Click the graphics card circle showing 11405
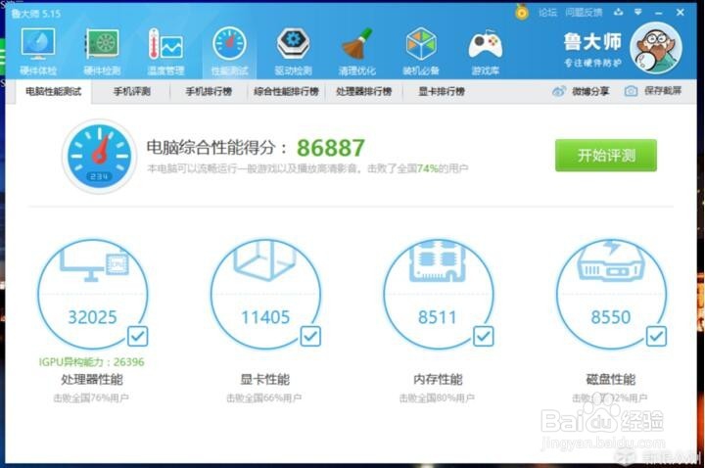Image resolution: width=705 pixels, height=468 pixels. 265,294
